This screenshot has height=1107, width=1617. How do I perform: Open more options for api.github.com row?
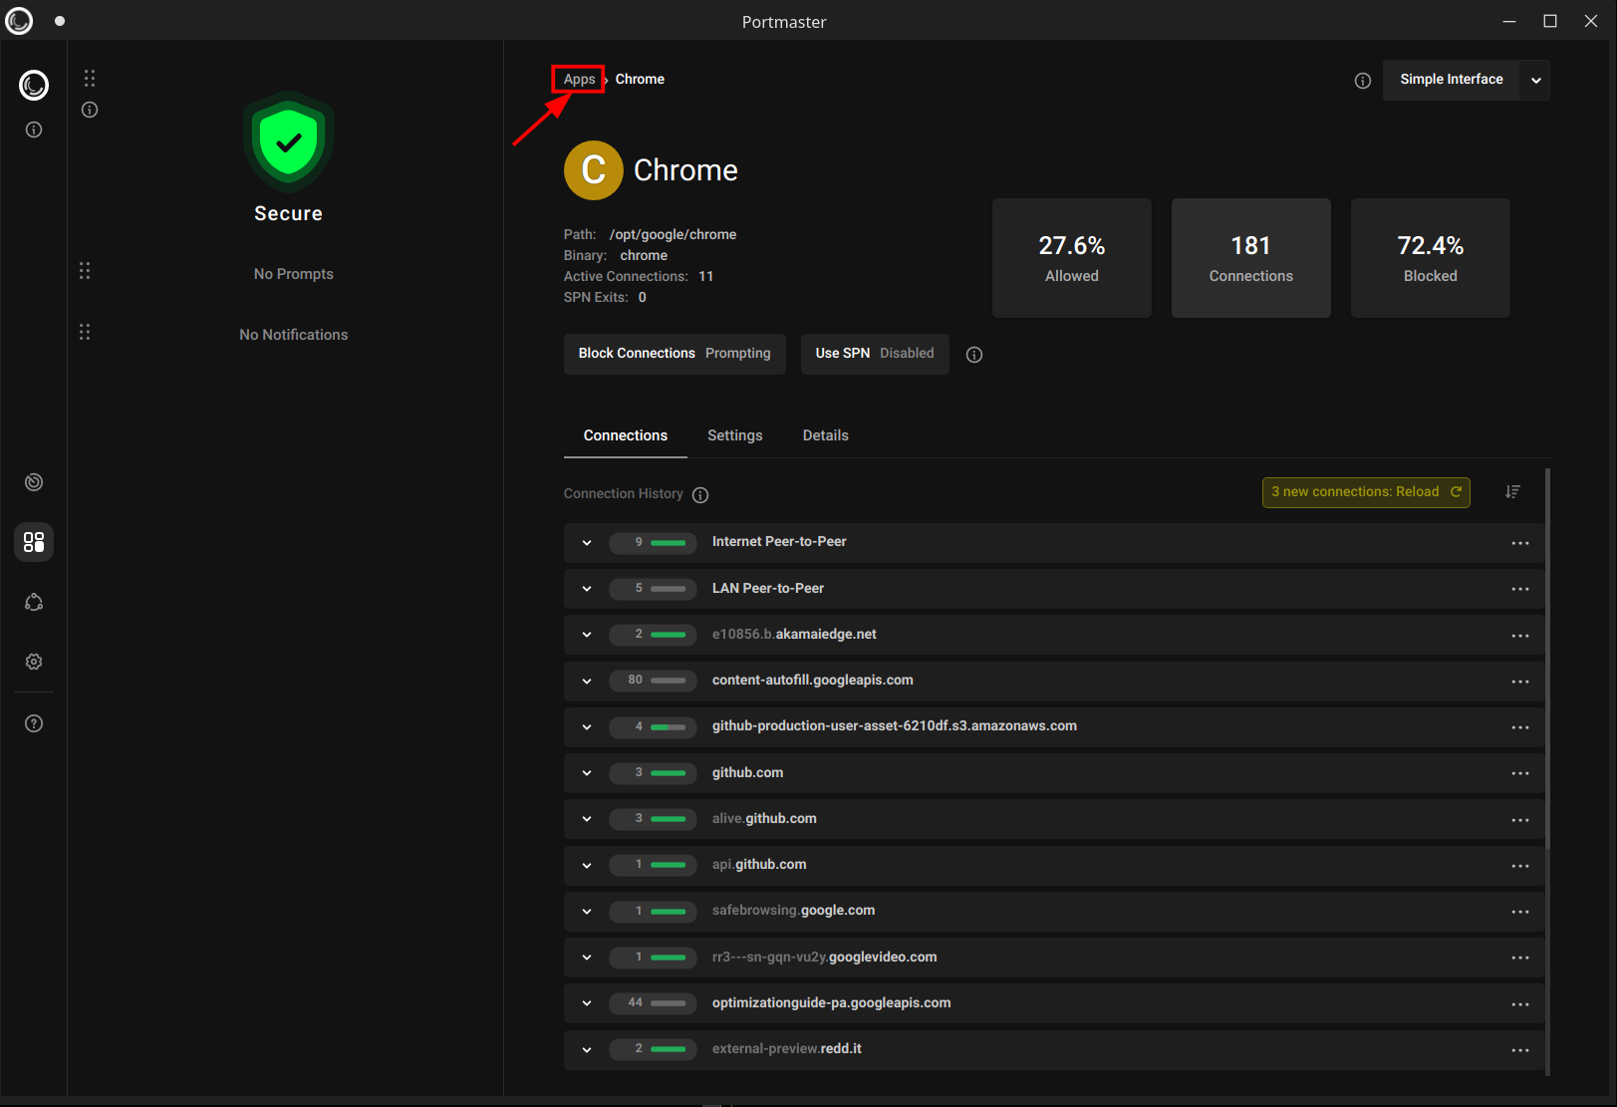tap(1520, 866)
